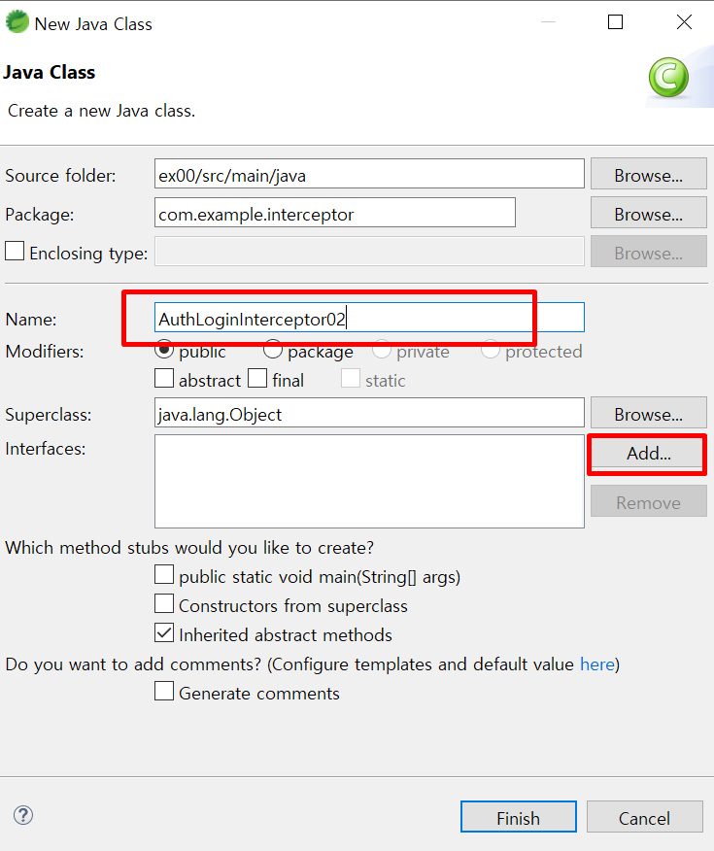Enable the Enclosing type checkbox
The image size is (714, 851).
pyautogui.click(x=15, y=252)
